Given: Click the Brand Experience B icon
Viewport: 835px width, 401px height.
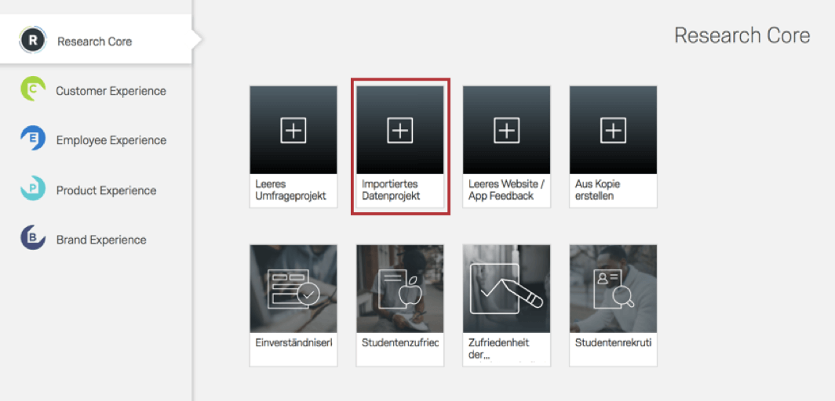Looking at the screenshot, I should coord(32,237).
